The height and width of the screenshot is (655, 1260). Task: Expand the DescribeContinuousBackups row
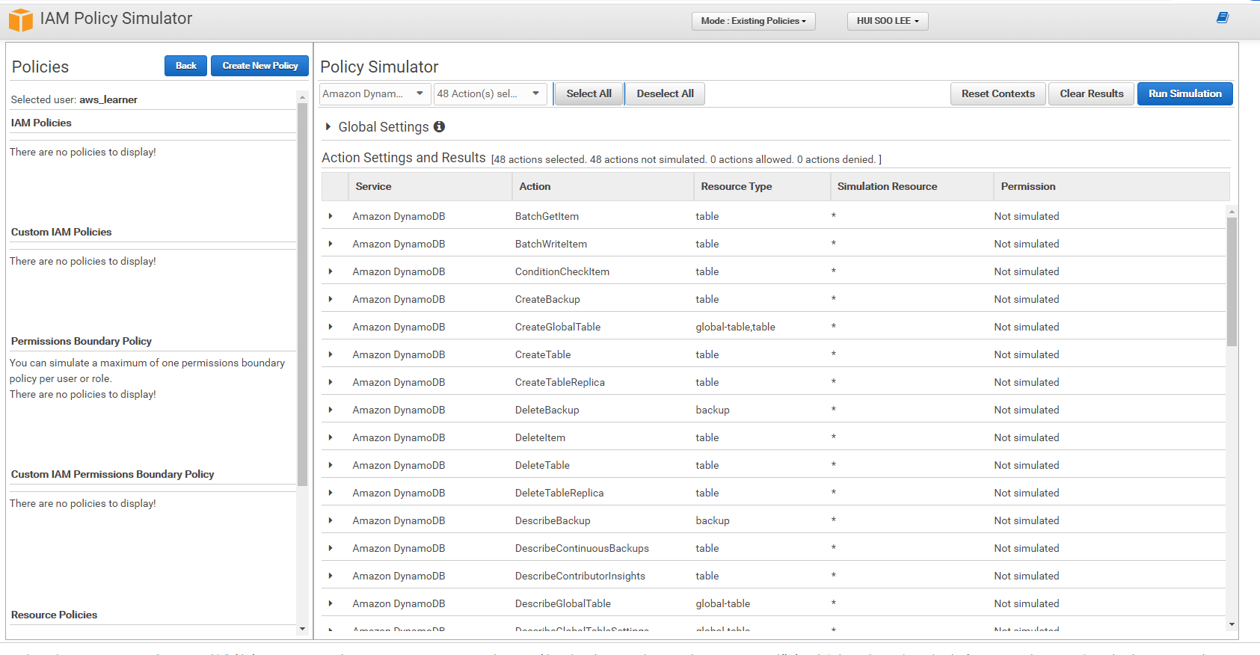[331, 548]
